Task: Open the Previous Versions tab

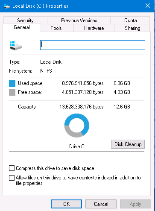Action: (79, 21)
